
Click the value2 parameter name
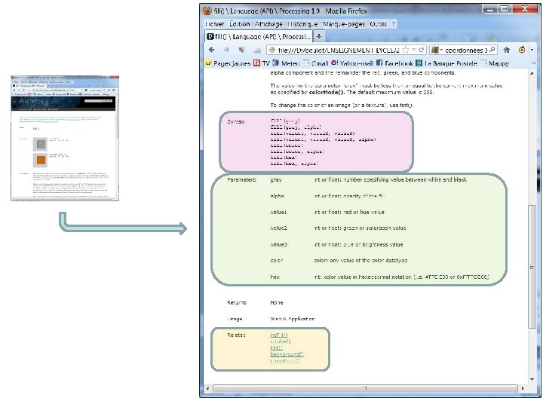[278, 228]
